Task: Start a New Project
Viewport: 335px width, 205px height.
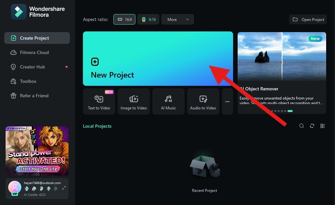Action: click(x=158, y=59)
